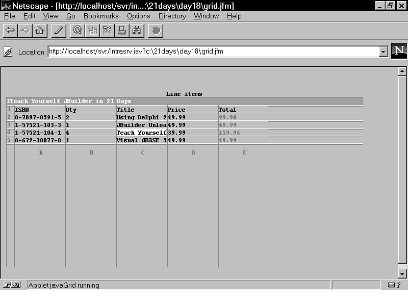This screenshot has width=408, height=306.
Task: Click inside the Location URL field
Action: [213, 52]
